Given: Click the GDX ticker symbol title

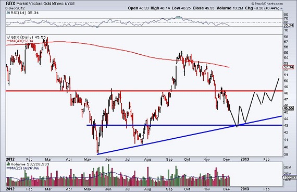Looking at the screenshot, I should coord(10,3).
